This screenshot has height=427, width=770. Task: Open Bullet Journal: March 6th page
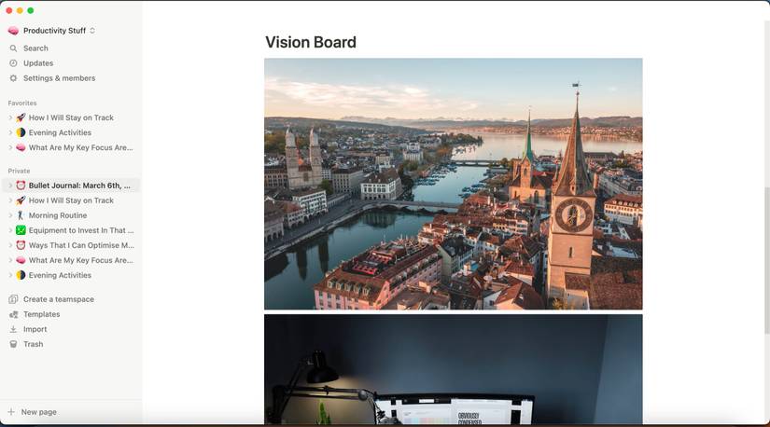[79, 186]
